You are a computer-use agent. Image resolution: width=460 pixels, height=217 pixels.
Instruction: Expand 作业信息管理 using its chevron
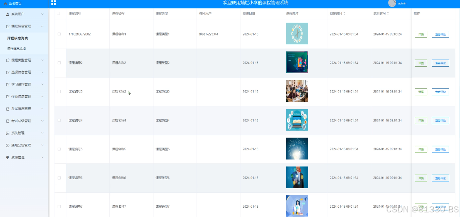[43, 96]
